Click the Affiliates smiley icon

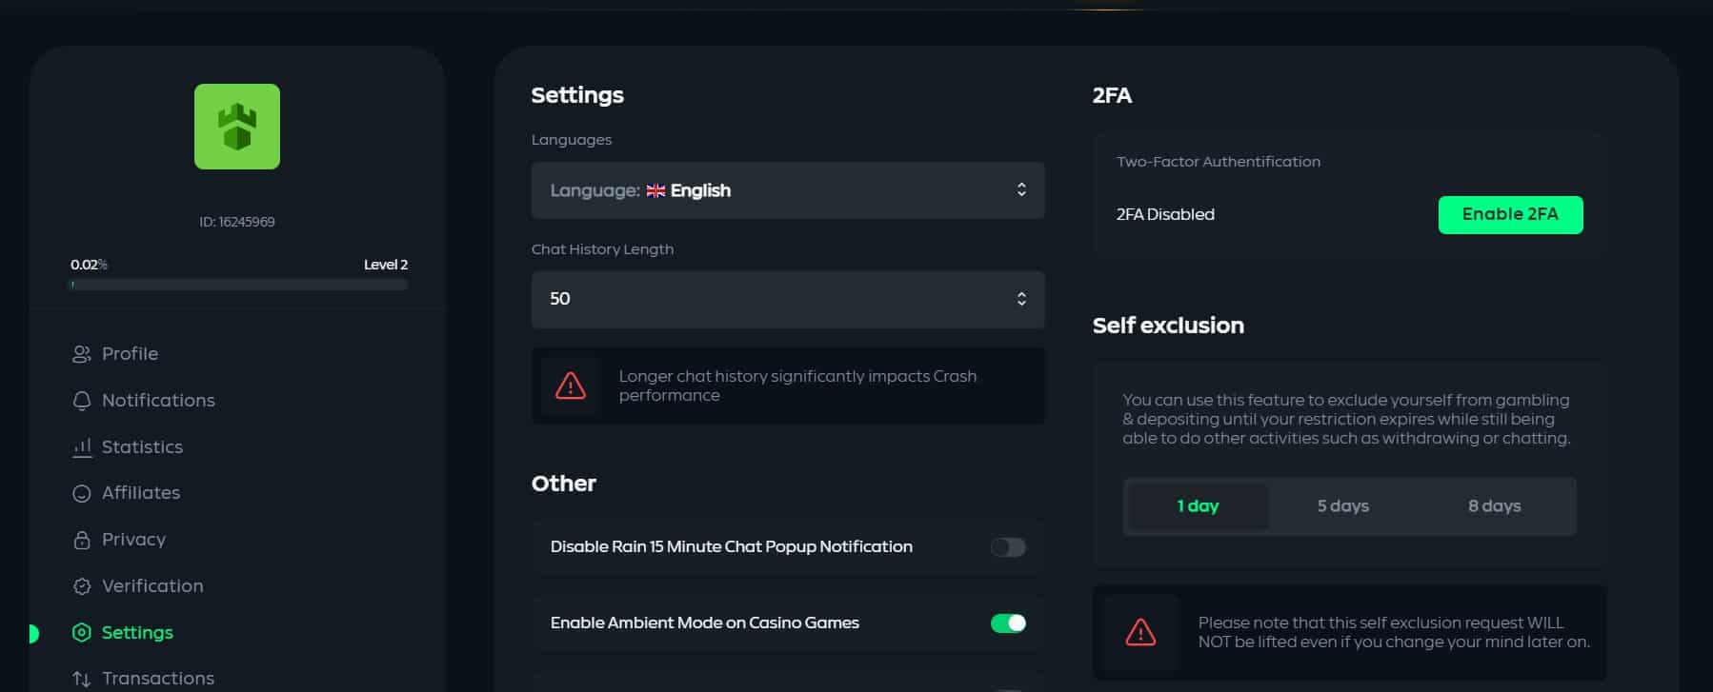pos(82,493)
